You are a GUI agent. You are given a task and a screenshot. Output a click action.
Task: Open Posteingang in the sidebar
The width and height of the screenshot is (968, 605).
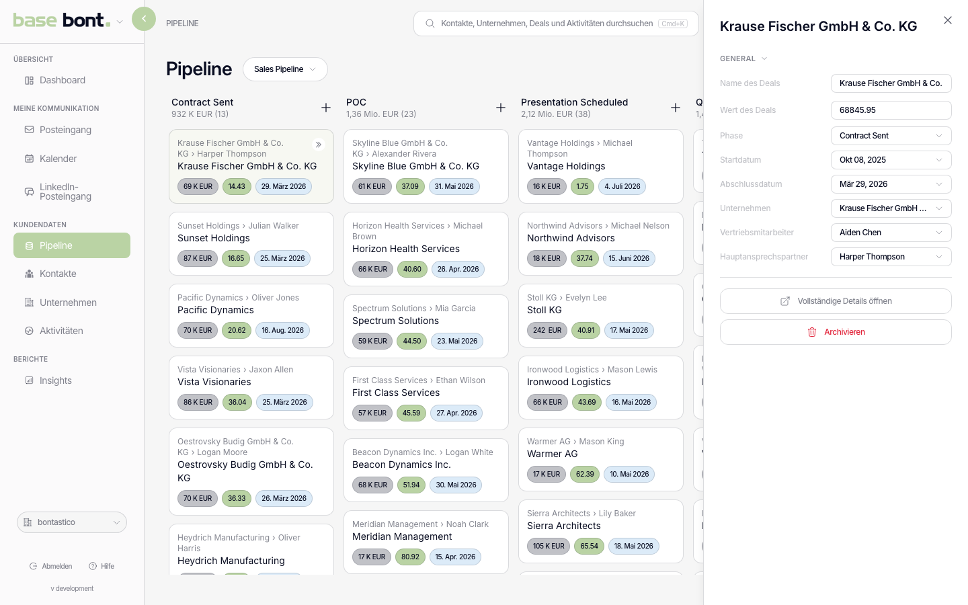(x=72, y=130)
